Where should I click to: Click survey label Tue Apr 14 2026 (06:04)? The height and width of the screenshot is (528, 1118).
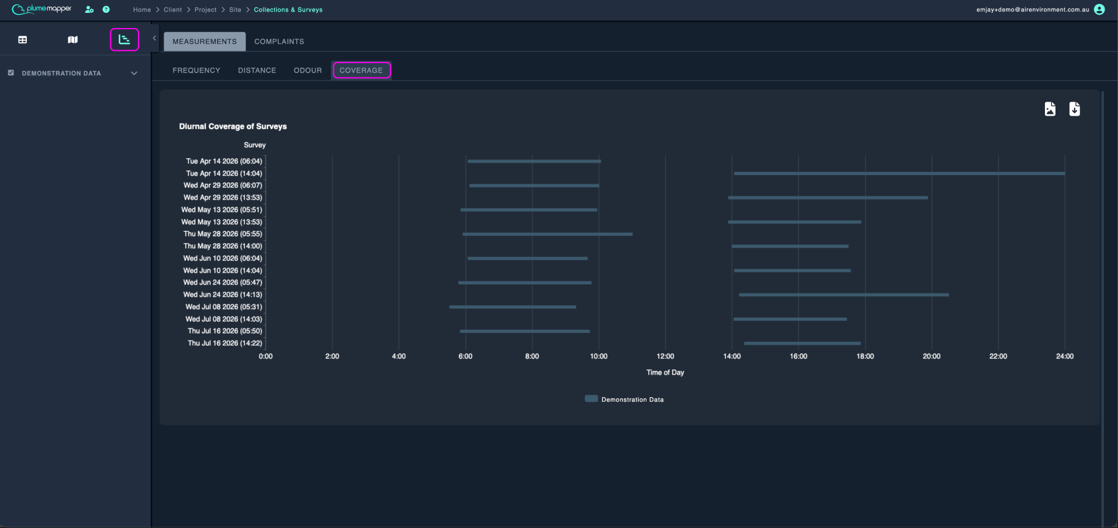pyautogui.click(x=224, y=161)
